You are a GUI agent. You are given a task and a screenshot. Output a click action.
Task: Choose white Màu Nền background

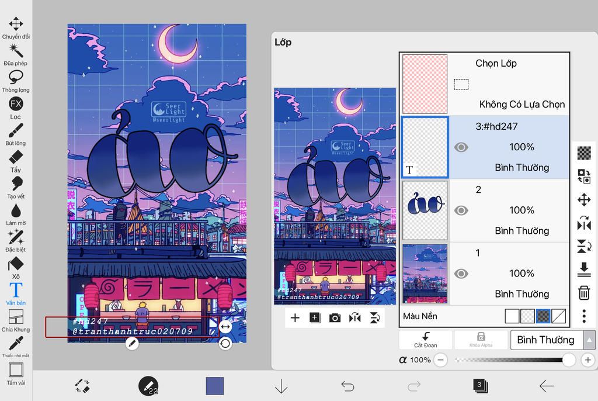point(512,316)
